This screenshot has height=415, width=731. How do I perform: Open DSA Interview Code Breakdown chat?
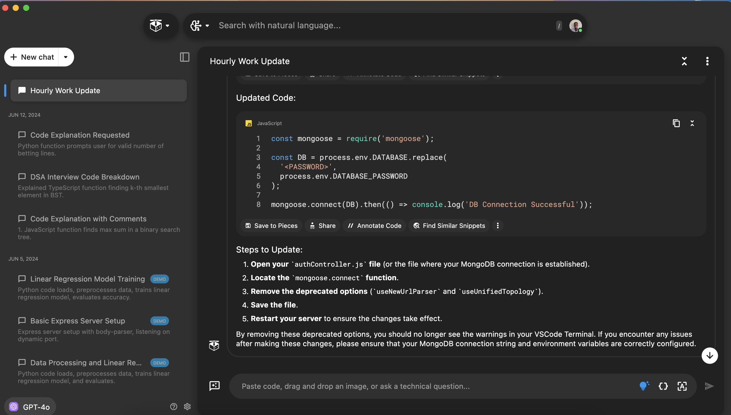[x=85, y=177]
